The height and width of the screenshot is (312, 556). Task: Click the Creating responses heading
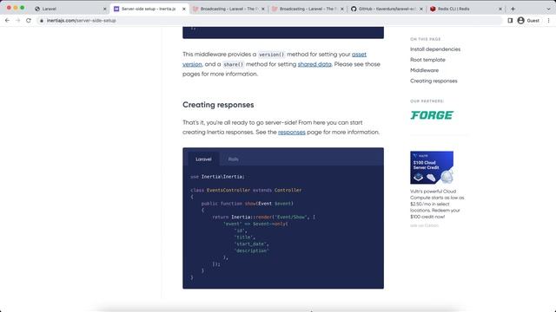pyautogui.click(x=218, y=105)
